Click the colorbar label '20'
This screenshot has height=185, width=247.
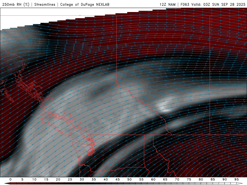click(58, 179)
